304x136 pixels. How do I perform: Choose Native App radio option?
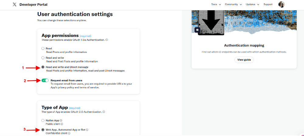43,120
